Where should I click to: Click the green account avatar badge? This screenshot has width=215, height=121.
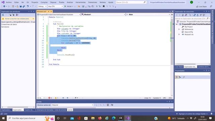[x=191, y=2]
